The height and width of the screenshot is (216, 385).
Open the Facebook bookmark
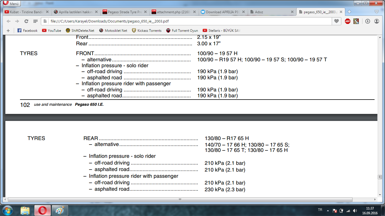click(x=27, y=30)
